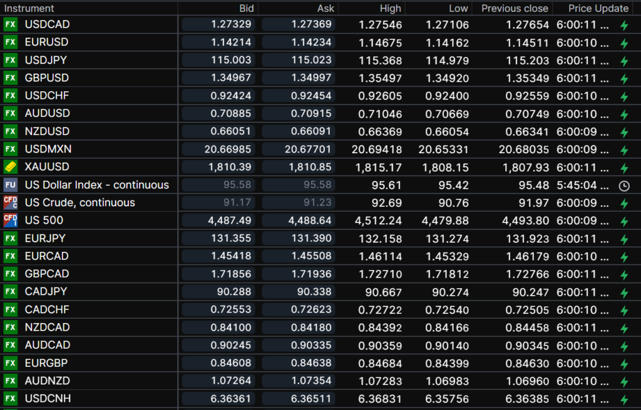Click the USDCAD bid price 1.27329
Viewport: 641px width, 410px height.
[x=219, y=24]
